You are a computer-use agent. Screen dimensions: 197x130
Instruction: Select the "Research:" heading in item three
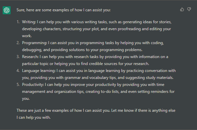coord(31,57)
